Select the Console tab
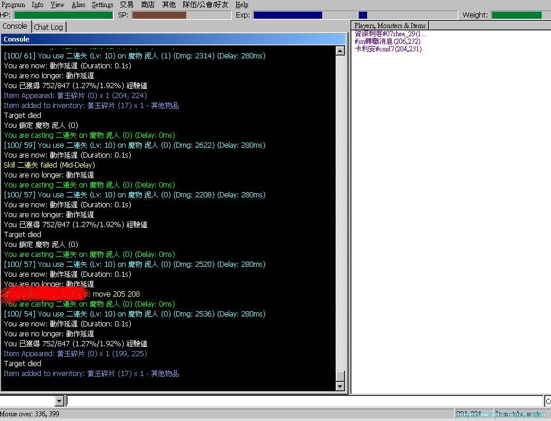551x421 pixels. pyautogui.click(x=15, y=26)
